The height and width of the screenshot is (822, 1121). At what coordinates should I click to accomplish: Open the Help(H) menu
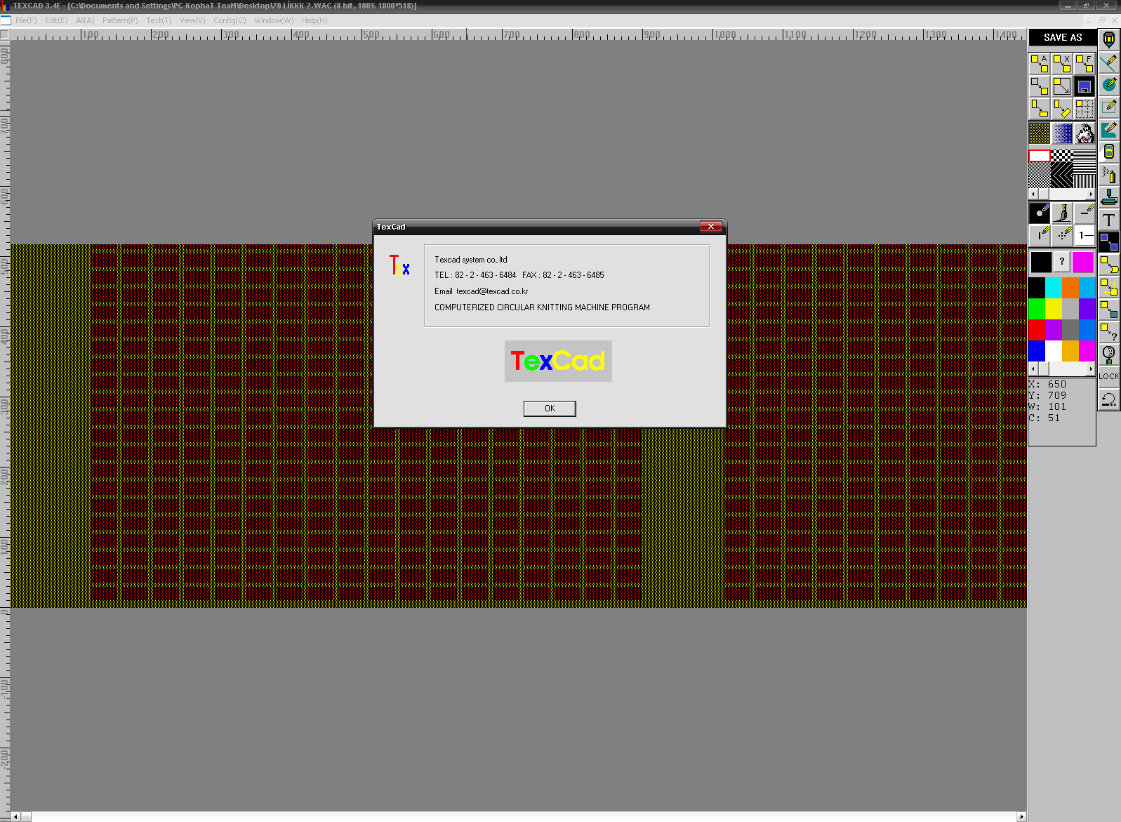pyautogui.click(x=314, y=20)
